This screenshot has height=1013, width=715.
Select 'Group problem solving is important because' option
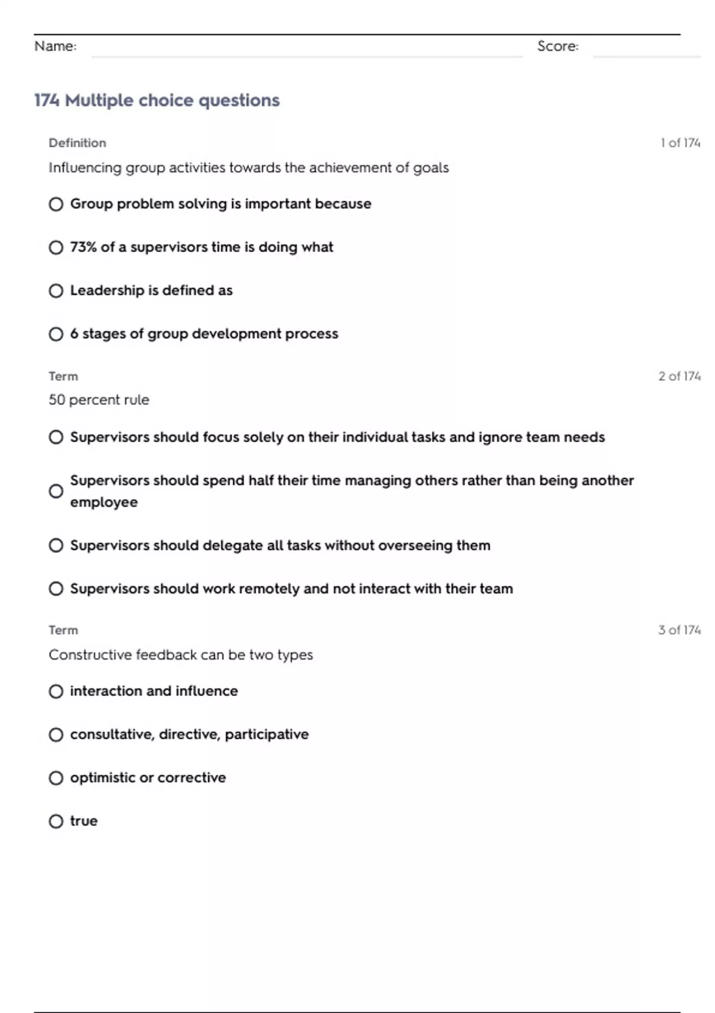(x=56, y=204)
